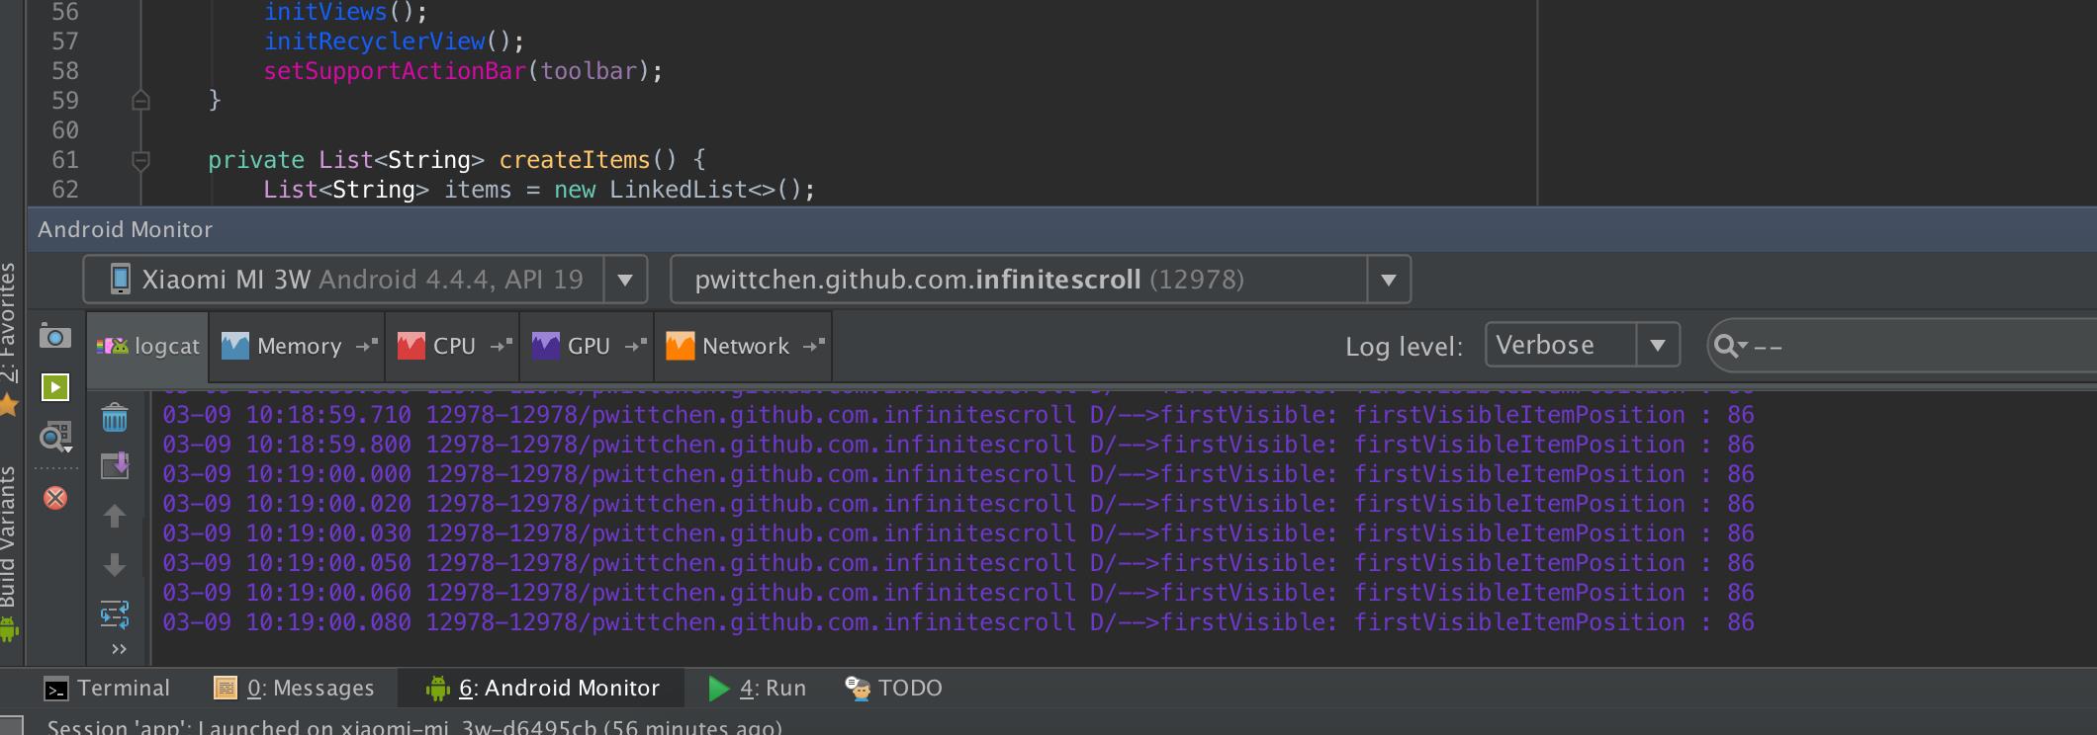Detach the Network tab via its arrow icon

(x=814, y=345)
